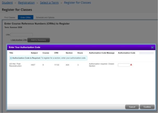Click the CRN column header in the dialog
The height and width of the screenshot is (113, 158).
56,53
